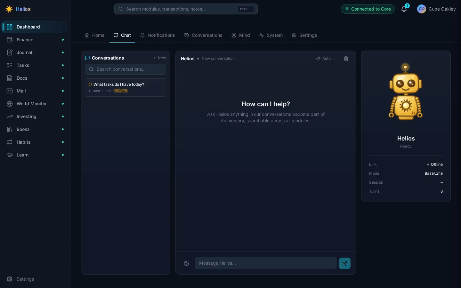Go to the Tasks module
This screenshot has width=461, height=288.
coord(35,65)
